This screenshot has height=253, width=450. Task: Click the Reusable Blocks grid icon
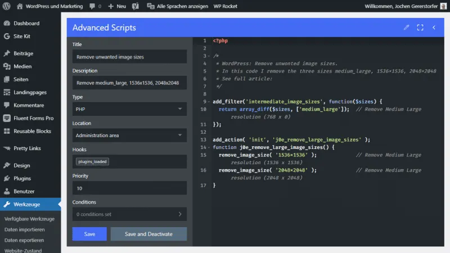[7, 131]
